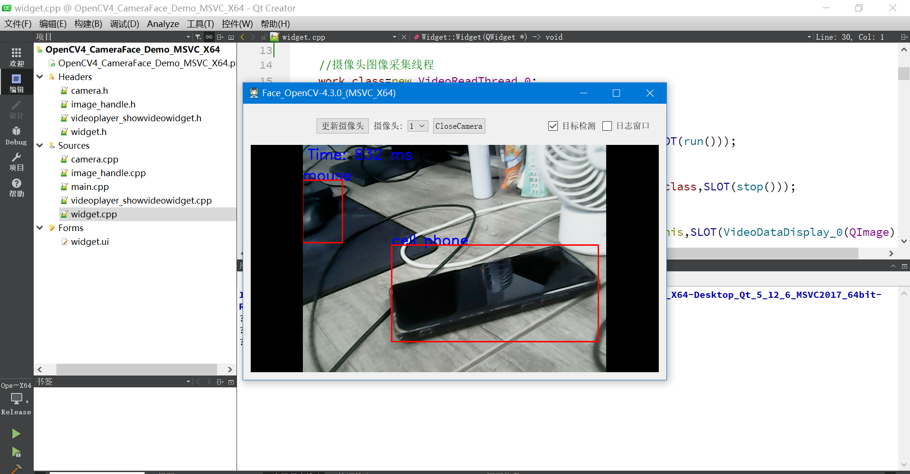Open the 工具(T) menu
Viewport: 910px width, 474px height.
click(x=200, y=24)
